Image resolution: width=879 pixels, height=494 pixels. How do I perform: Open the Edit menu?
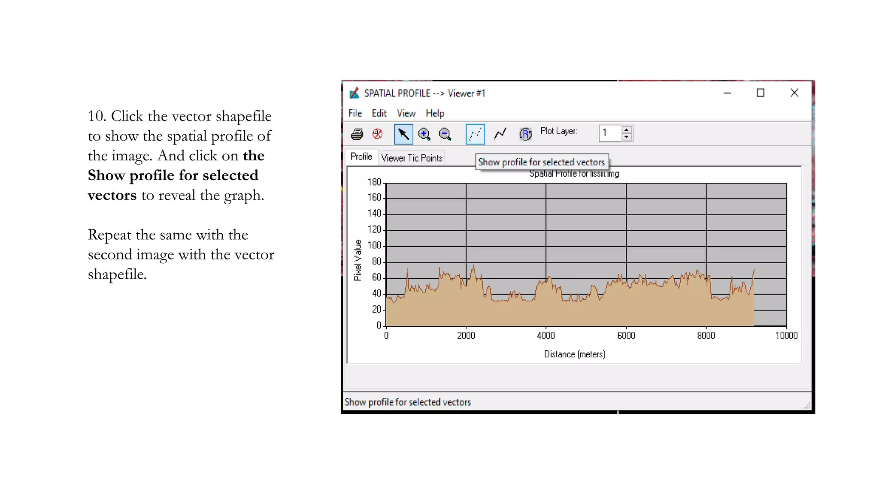379,113
